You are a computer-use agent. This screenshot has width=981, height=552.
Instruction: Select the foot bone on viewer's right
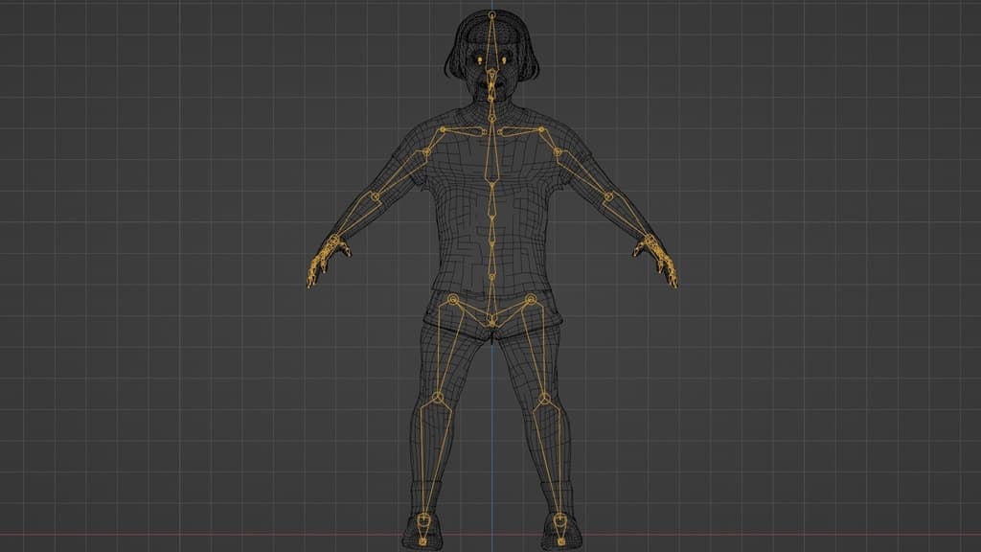(x=560, y=529)
